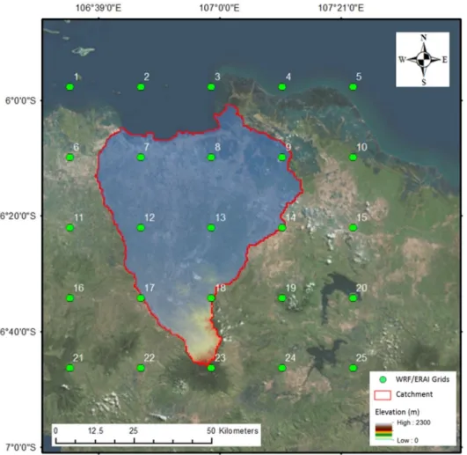The image size is (467, 455).
Task: Click the 6°0'0"S latitude label
Action: coord(20,100)
